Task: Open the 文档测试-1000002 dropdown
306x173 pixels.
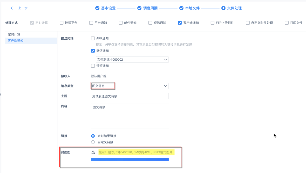Action: [x=132, y=60]
